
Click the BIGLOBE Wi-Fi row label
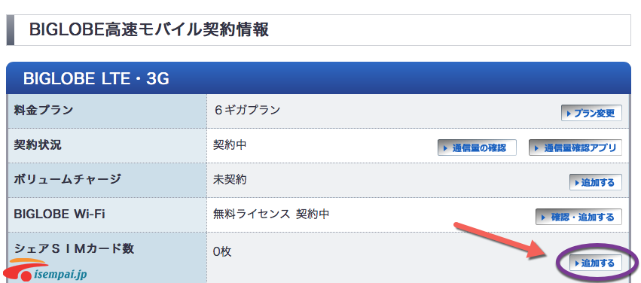(x=60, y=214)
